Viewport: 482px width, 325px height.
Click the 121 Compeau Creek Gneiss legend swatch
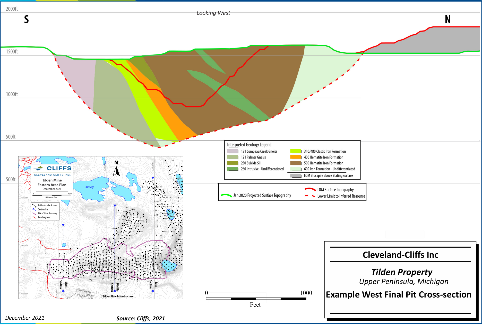pos(233,151)
